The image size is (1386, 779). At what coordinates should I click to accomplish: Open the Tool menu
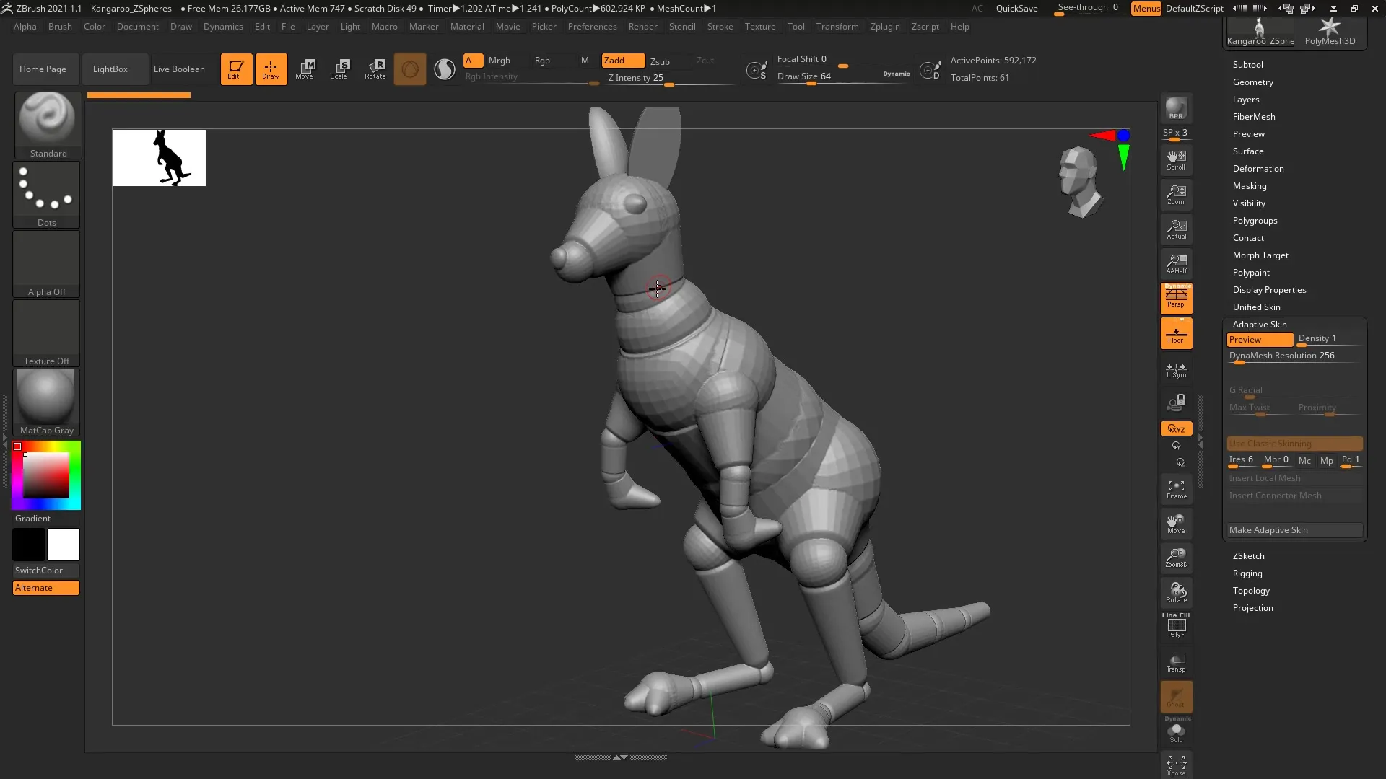pyautogui.click(x=796, y=27)
